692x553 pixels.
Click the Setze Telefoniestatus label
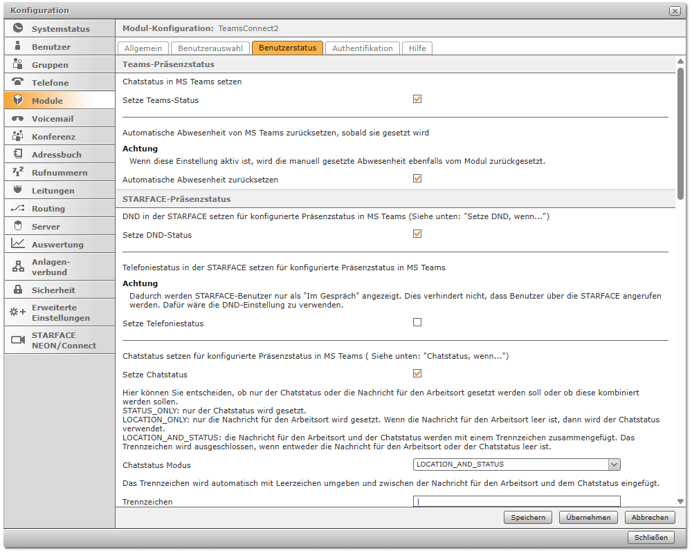(163, 324)
